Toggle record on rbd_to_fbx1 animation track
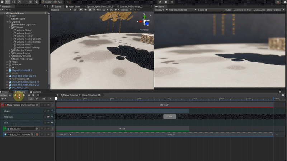 pyautogui.click(x=37, y=135)
